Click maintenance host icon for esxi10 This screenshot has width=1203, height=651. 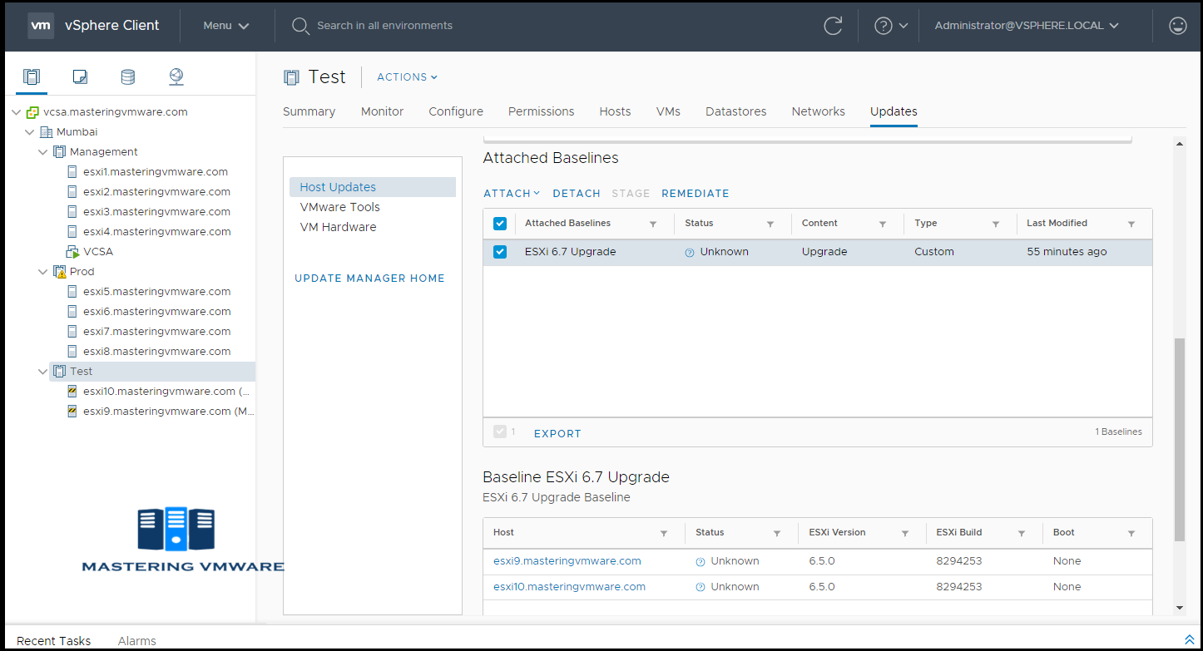point(72,392)
